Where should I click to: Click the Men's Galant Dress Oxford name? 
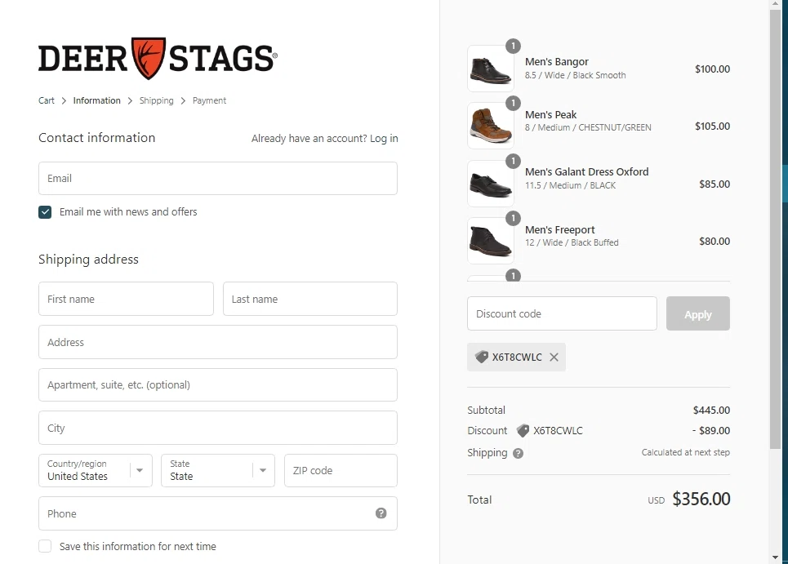(587, 171)
